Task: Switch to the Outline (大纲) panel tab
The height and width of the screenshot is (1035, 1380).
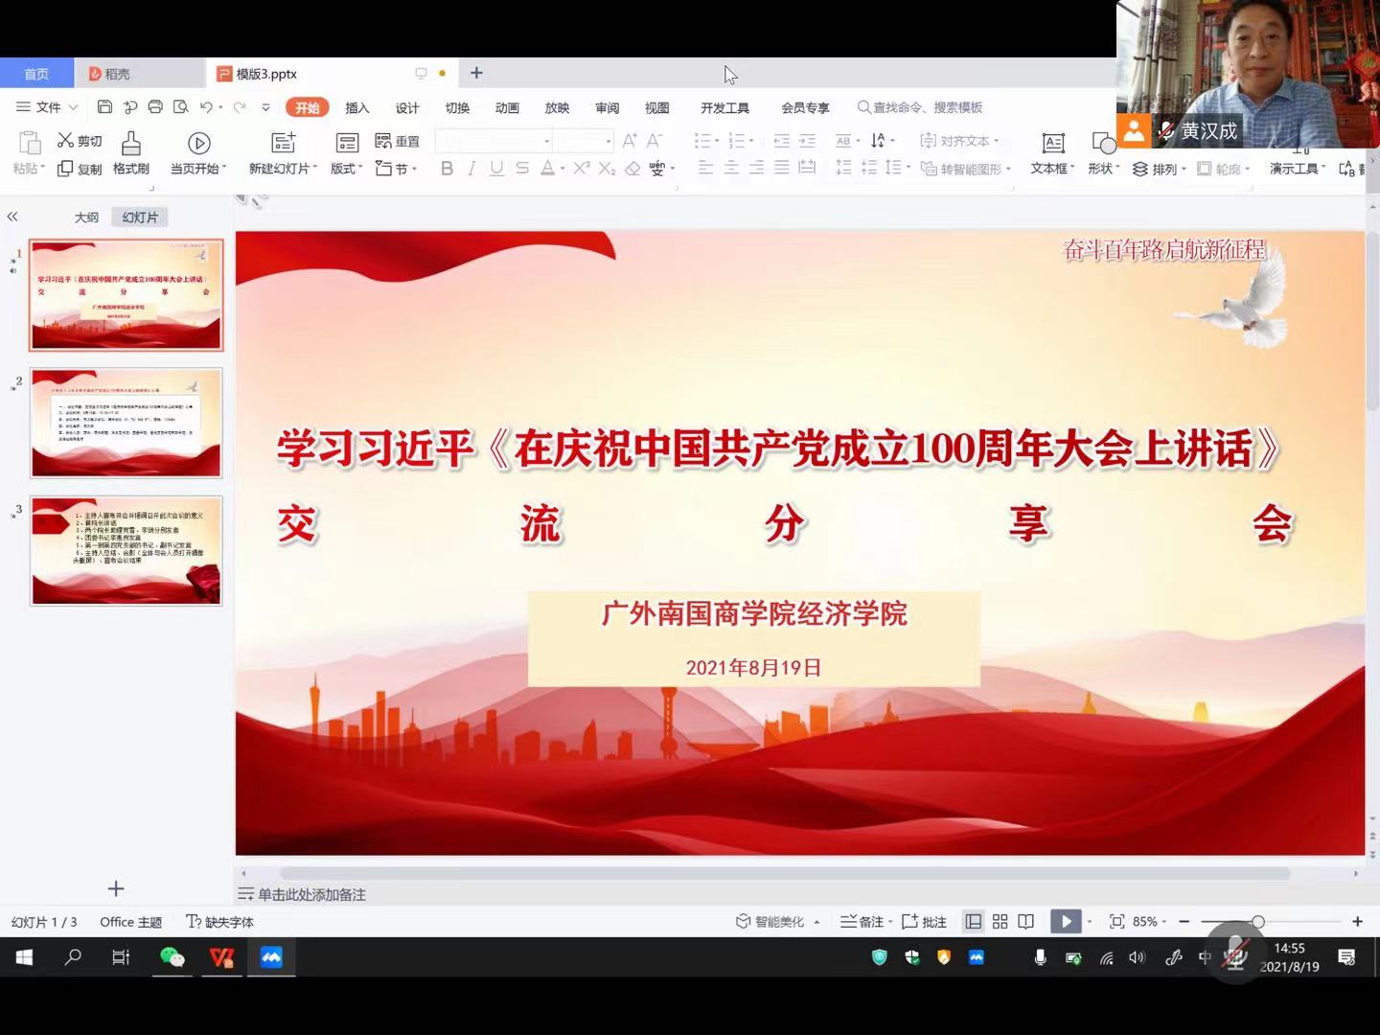Action: pyautogui.click(x=86, y=218)
